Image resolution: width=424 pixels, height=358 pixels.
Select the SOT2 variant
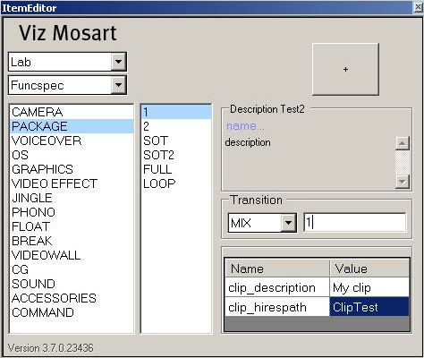[176, 155]
